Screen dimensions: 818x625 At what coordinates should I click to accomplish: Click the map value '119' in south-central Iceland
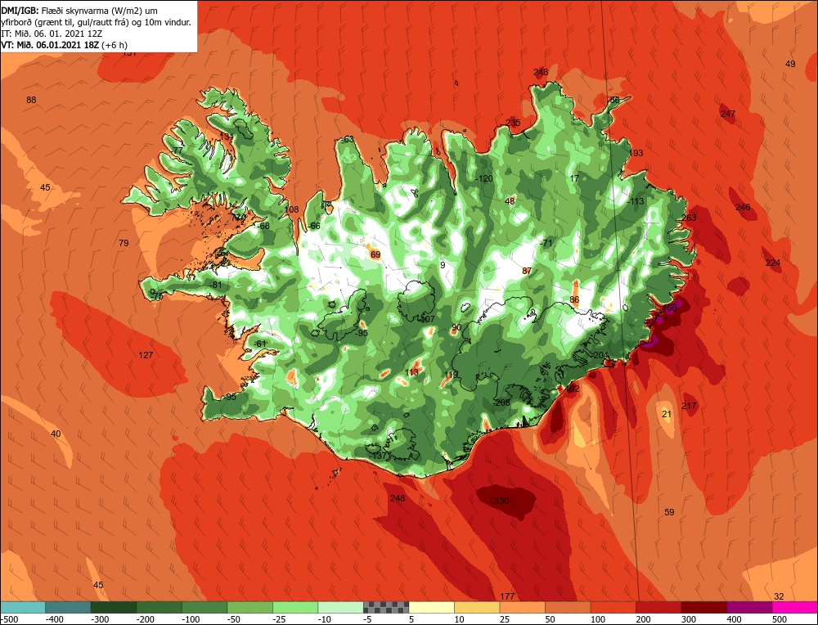click(x=452, y=375)
